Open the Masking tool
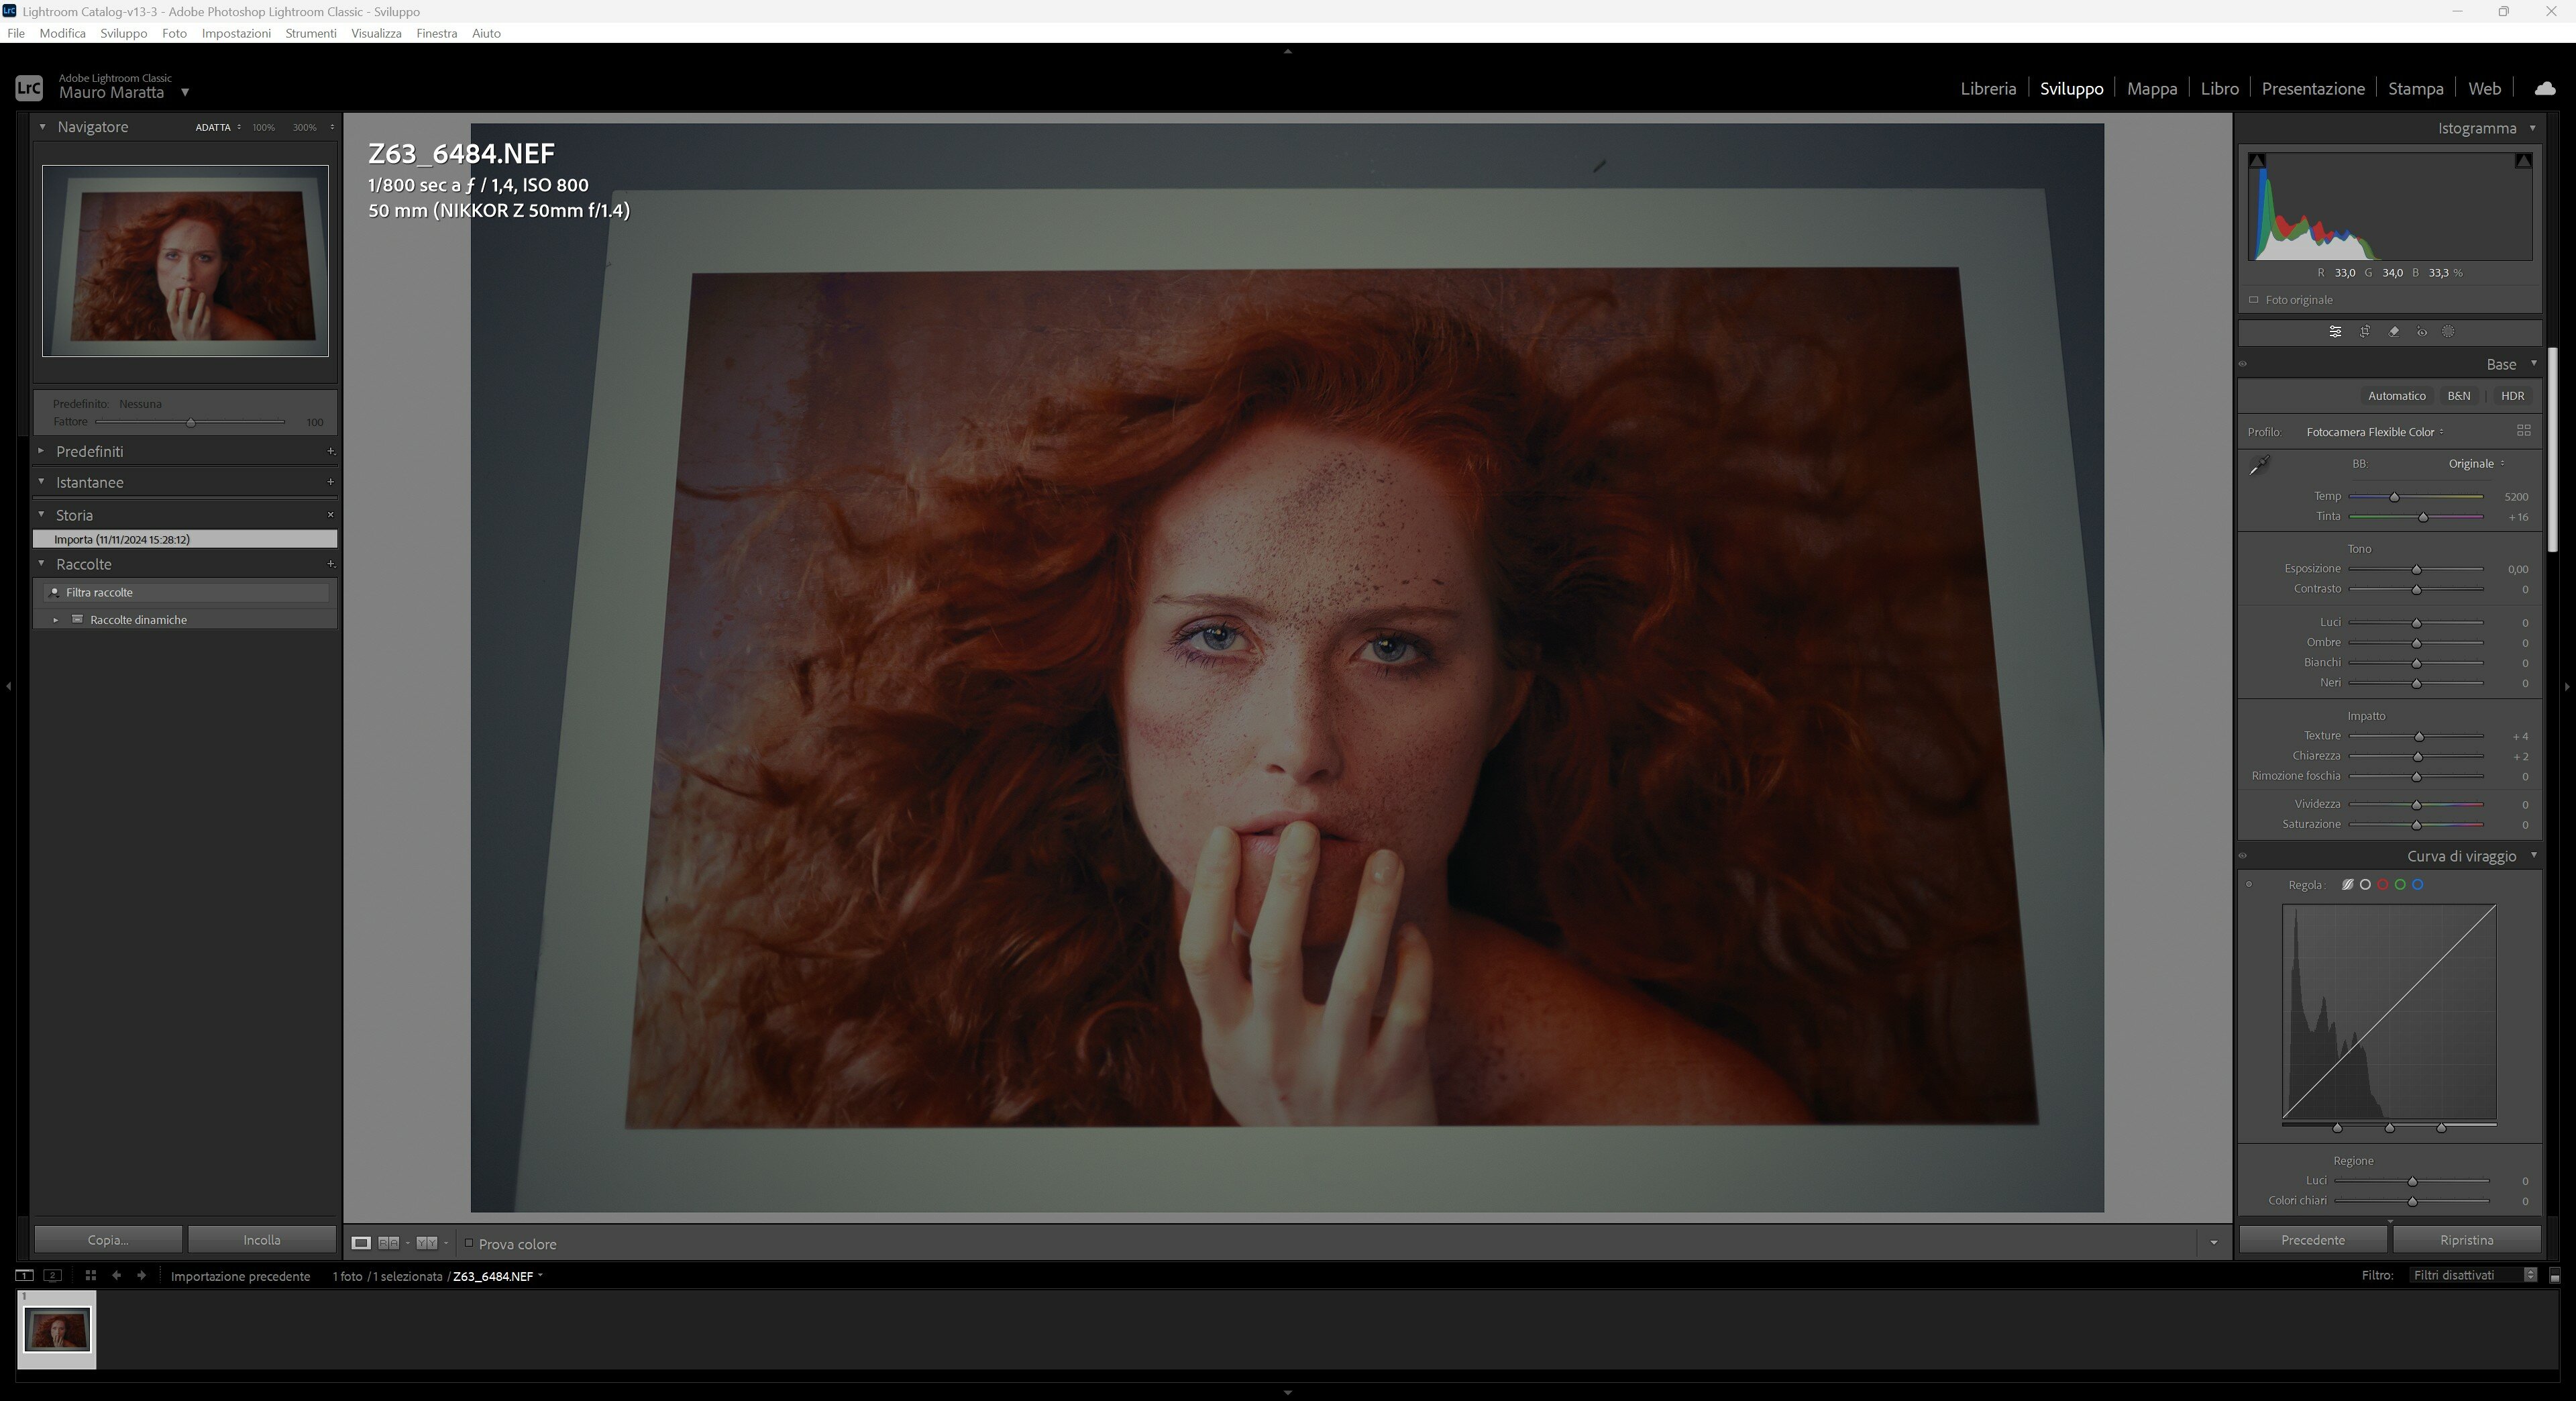Screen dimensions: 2576x1401 (2449, 332)
